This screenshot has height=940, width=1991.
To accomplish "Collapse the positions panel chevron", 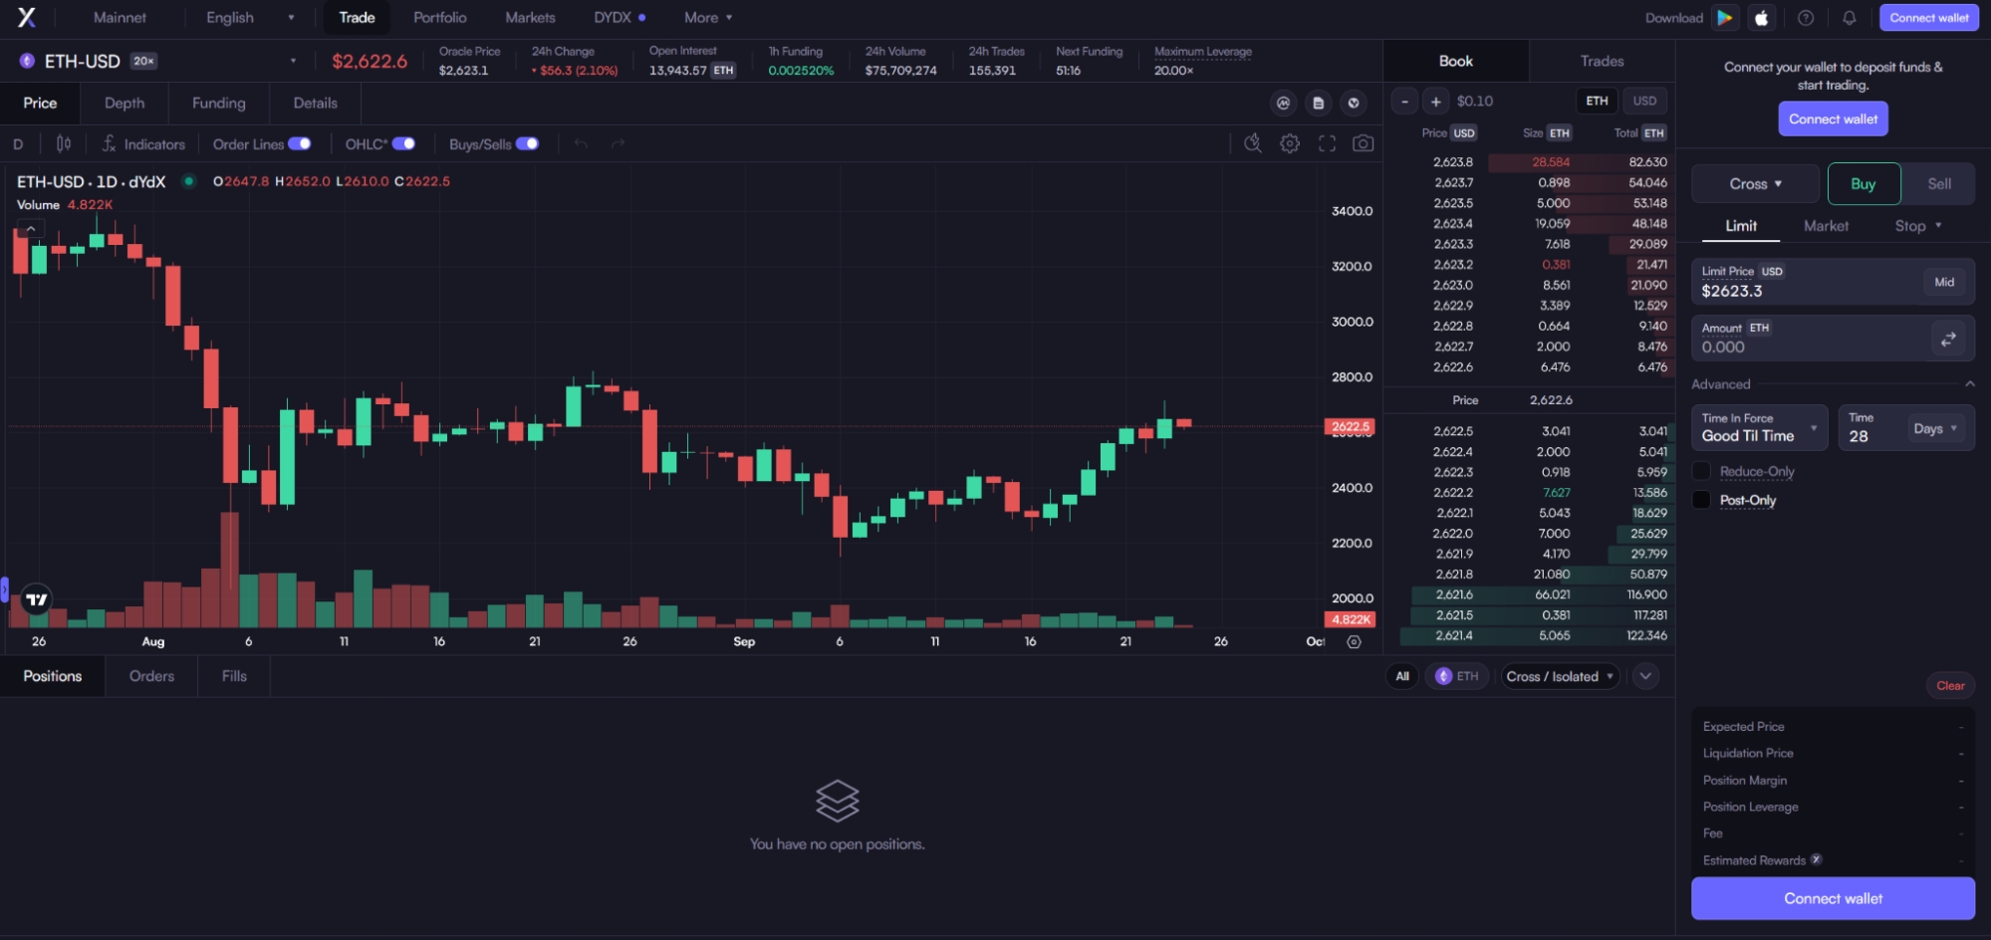I will (1645, 676).
